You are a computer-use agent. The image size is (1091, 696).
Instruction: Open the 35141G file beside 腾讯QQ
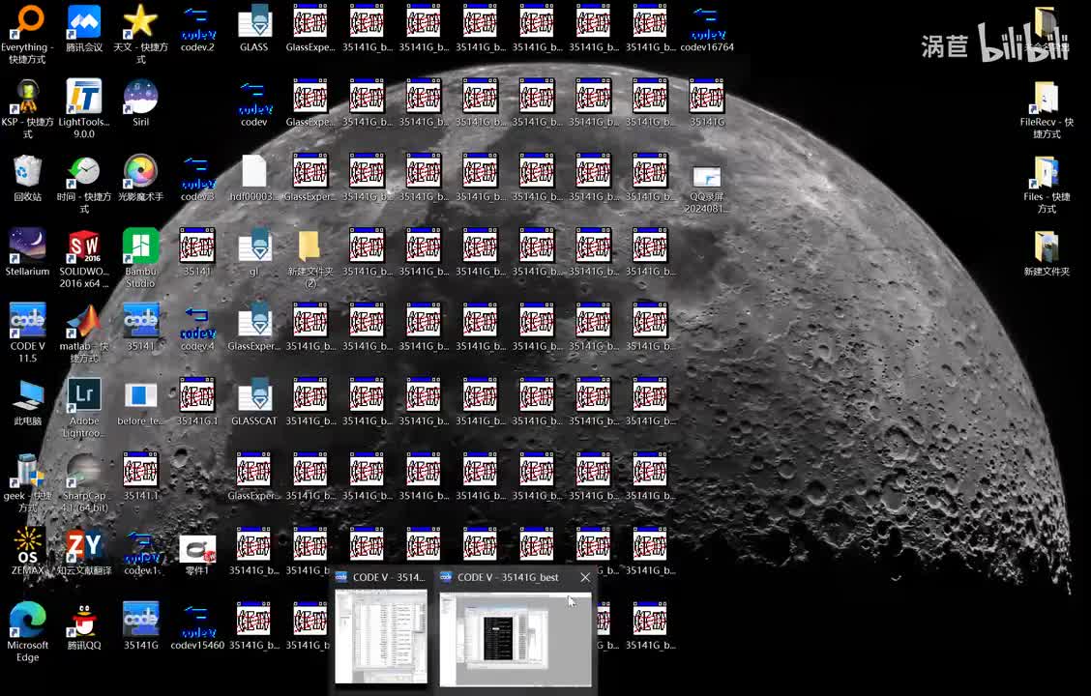click(x=140, y=625)
